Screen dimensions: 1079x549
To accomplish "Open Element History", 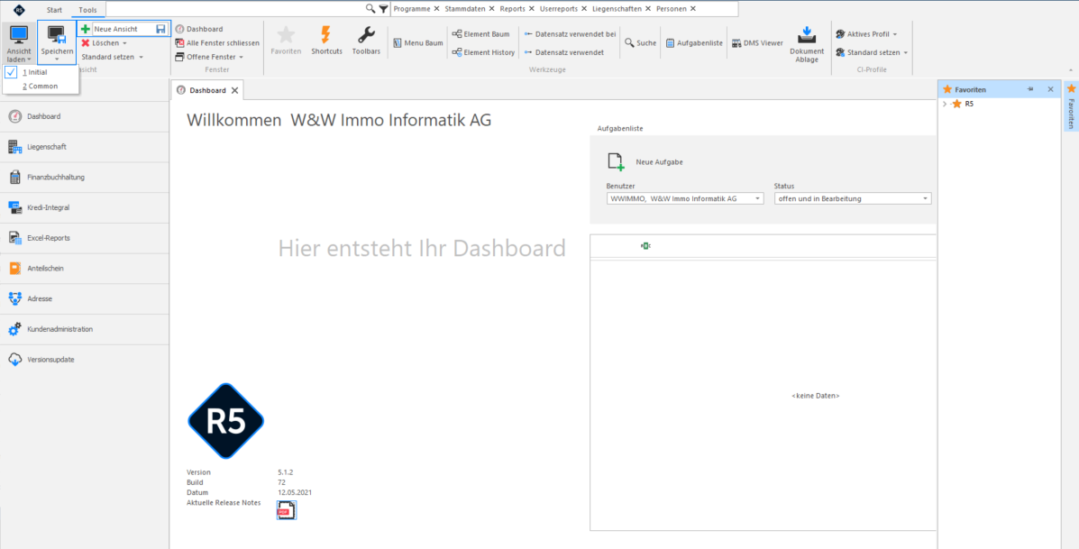I will (483, 52).
